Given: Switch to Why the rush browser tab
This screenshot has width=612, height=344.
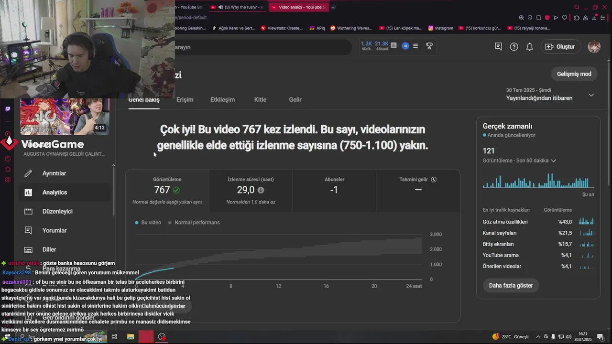Looking at the screenshot, I should pos(237,7).
